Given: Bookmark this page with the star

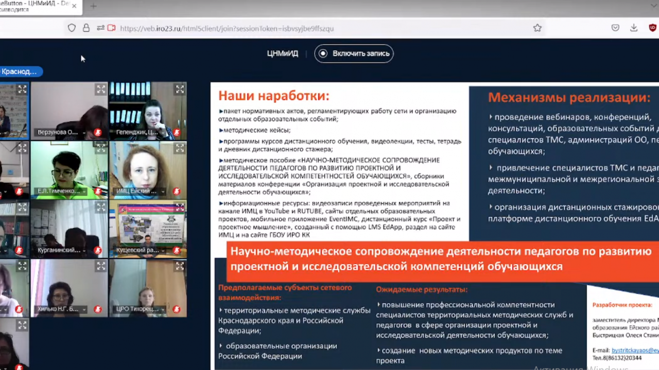Looking at the screenshot, I should click(x=537, y=28).
